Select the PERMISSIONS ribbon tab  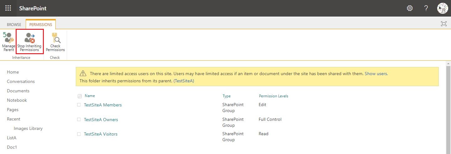coord(41,24)
